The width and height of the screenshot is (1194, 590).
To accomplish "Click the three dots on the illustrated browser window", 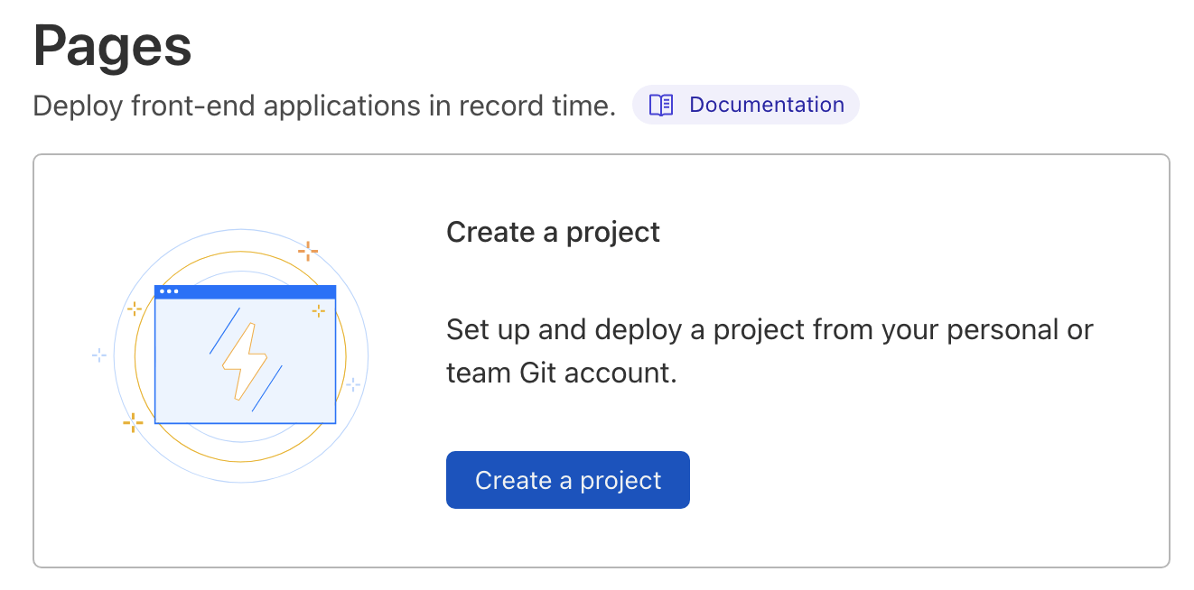I will click(x=168, y=291).
